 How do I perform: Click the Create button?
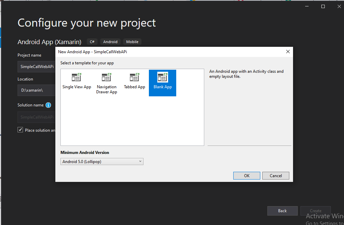[316, 211]
